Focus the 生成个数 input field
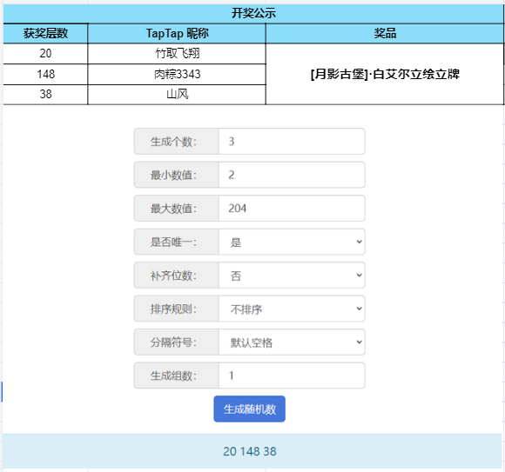505x472 pixels. [292, 142]
